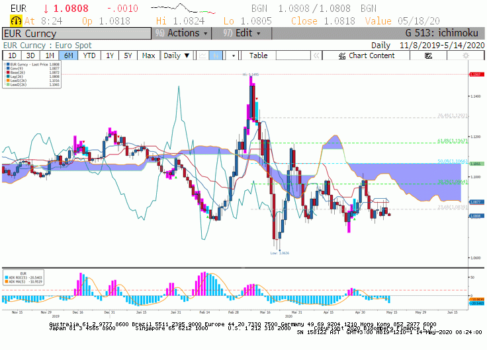The image size is (487, 350).
Task: Switch to line chart type icon
Action: (202, 55)
